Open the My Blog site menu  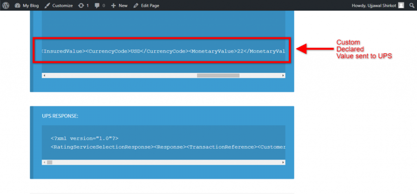pos(26,5)
